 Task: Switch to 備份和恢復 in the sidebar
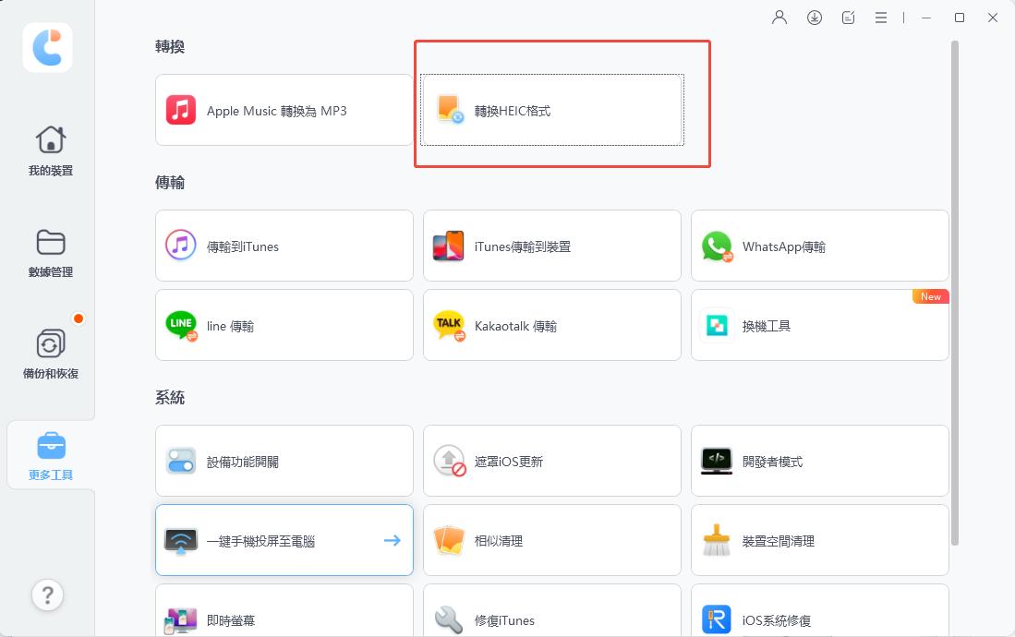point(51,355)
